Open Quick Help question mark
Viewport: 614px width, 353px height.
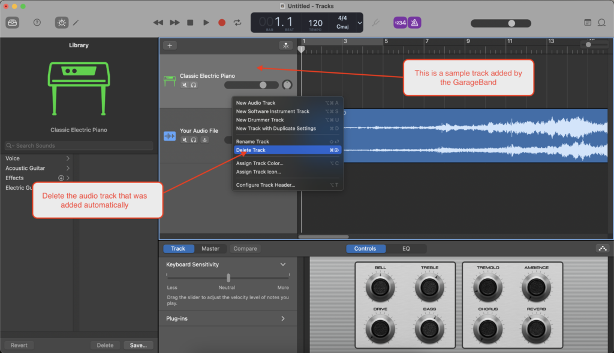click(37, 23)
